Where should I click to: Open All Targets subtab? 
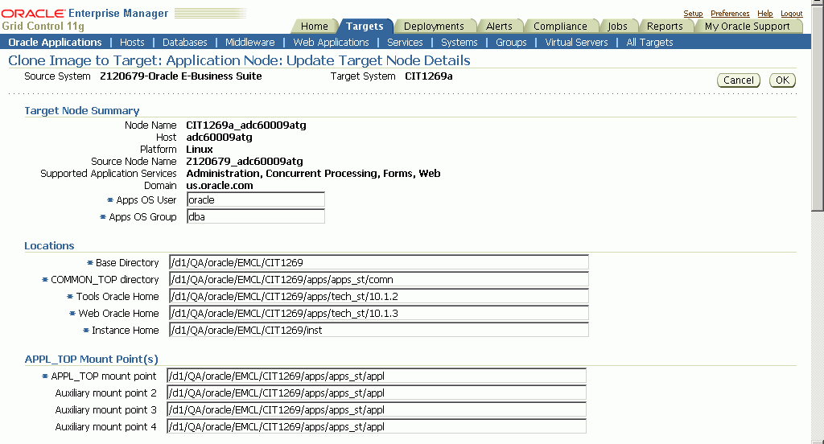(649, 42)
